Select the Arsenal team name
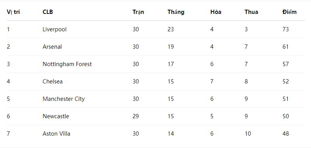Viewport: 311px width, 148px height. point(52,47)
